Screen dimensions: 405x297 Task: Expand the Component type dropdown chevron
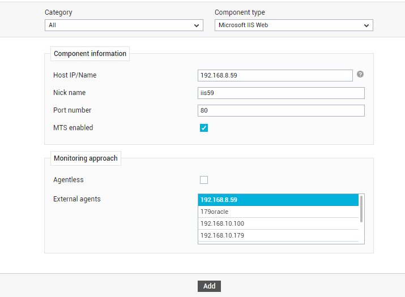[366, 25]
